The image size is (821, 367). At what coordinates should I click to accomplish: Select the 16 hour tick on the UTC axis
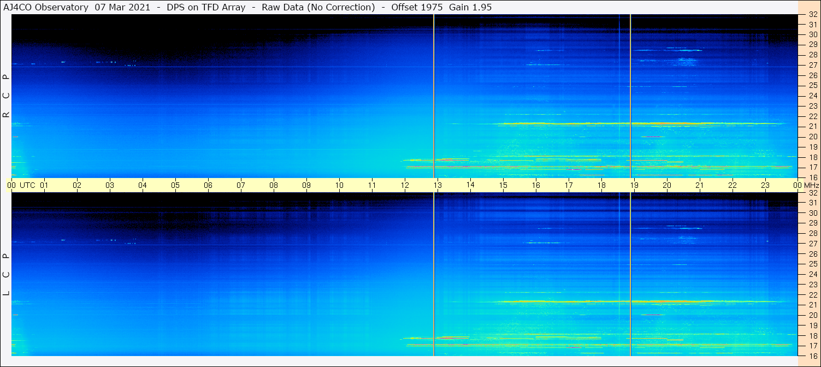(x=536, y=185)
